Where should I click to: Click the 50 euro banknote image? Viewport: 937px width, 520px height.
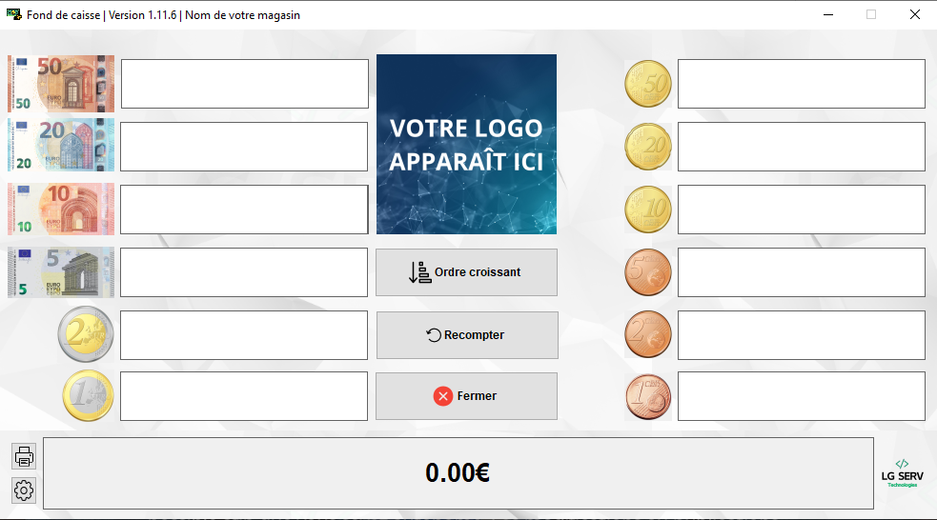coord(61,84)
